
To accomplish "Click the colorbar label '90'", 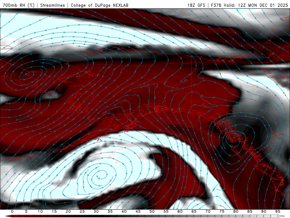I will pos(264,211).
